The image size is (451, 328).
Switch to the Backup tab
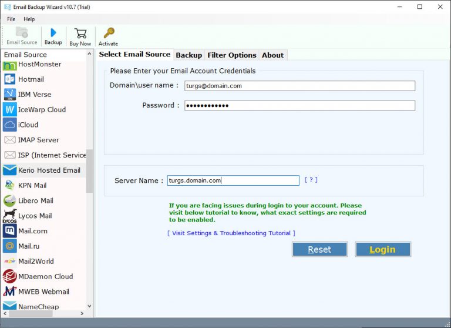[x=189, y=55]
